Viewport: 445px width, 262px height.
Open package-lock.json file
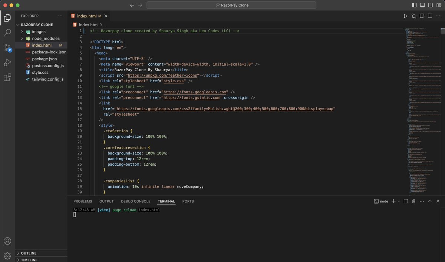[41, 52]
